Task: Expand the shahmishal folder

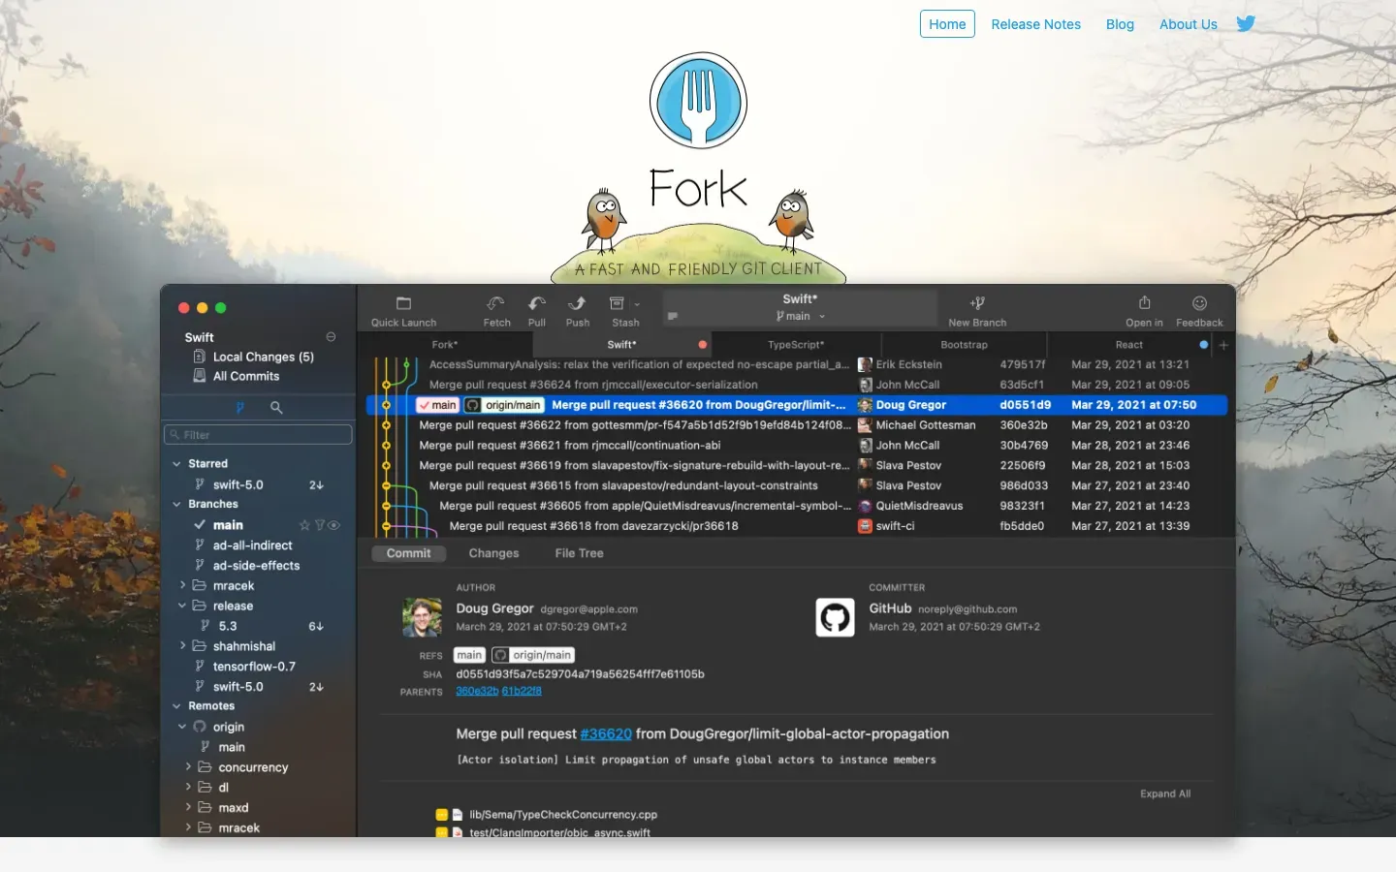Action: pyautogui.click(x=182, y=646)
